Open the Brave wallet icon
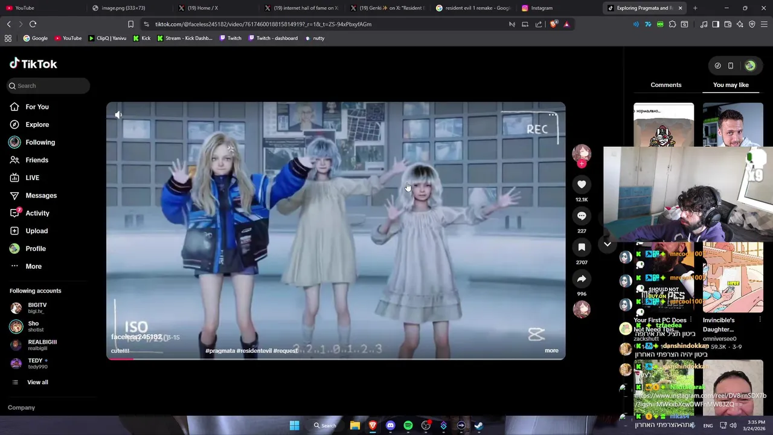The image size is (773, 435). click(x=728, y=24)
